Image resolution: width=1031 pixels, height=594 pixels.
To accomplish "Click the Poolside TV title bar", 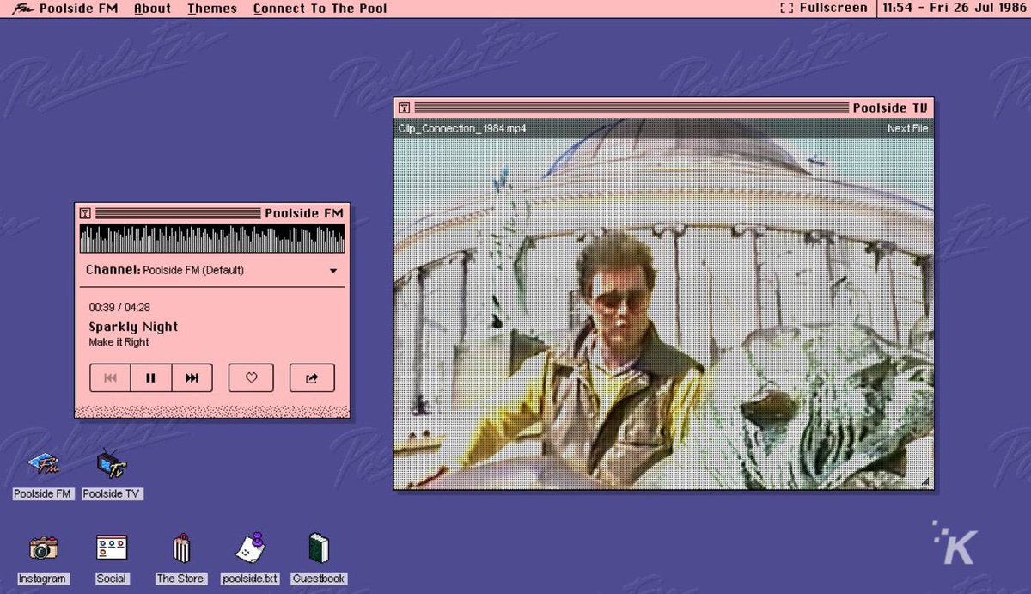I will (x=663, y=107).
